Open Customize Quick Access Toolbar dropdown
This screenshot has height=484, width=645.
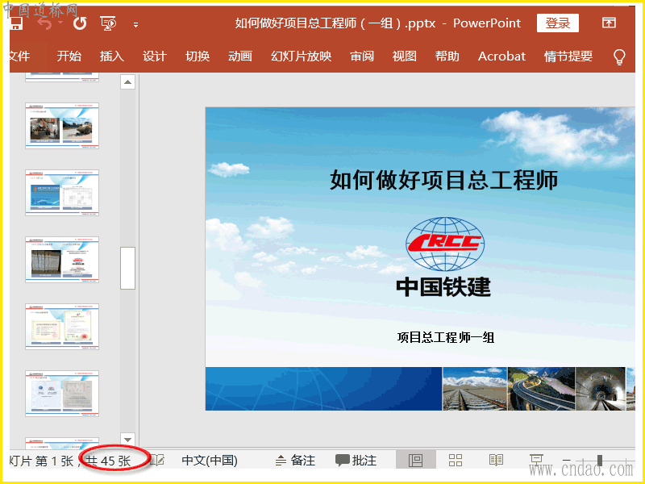pyautogui.click(x=135, y=25)
